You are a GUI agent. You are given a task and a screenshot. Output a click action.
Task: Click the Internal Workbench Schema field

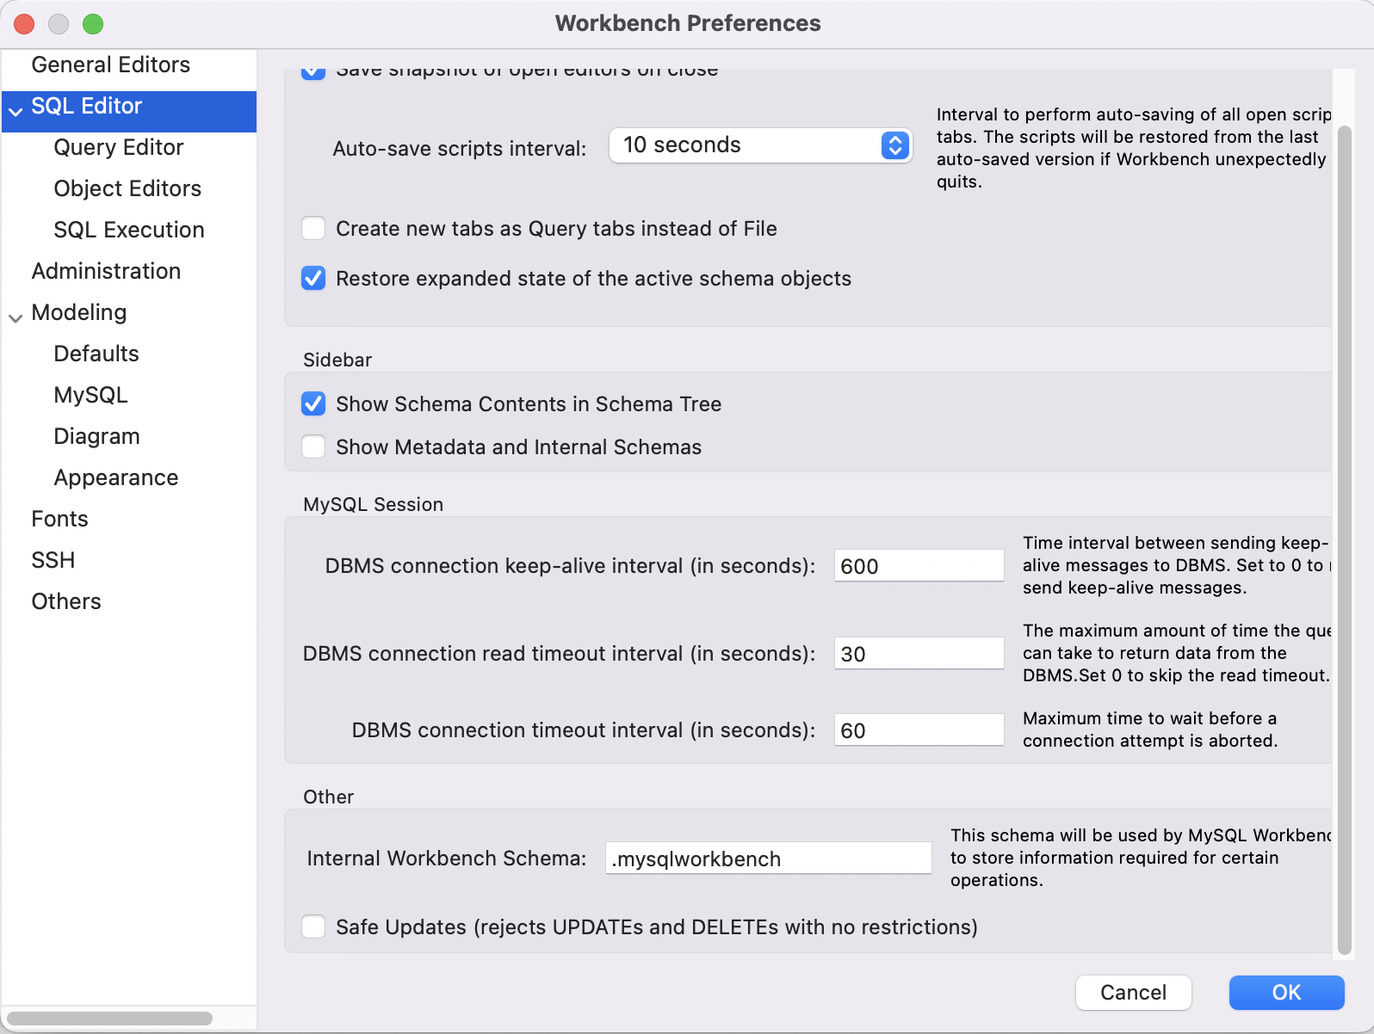pyautogui.click(x=768, y=859)
